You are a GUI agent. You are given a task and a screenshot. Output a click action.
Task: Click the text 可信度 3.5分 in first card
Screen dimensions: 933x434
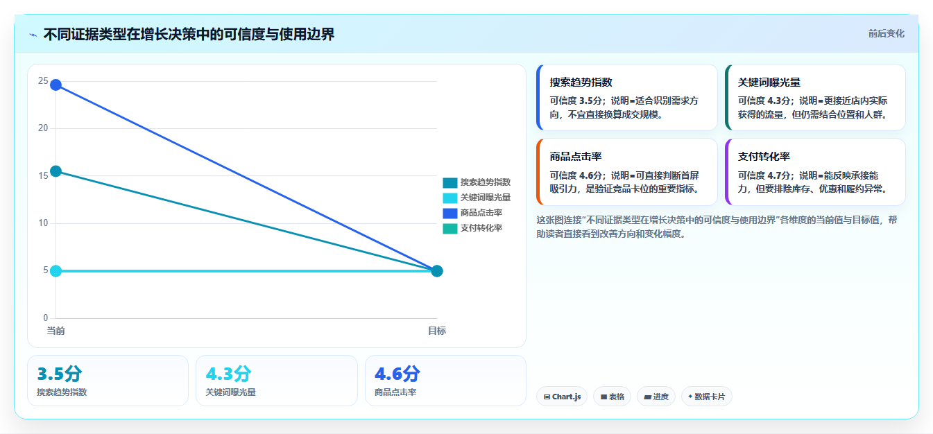(x=577, y=101)
